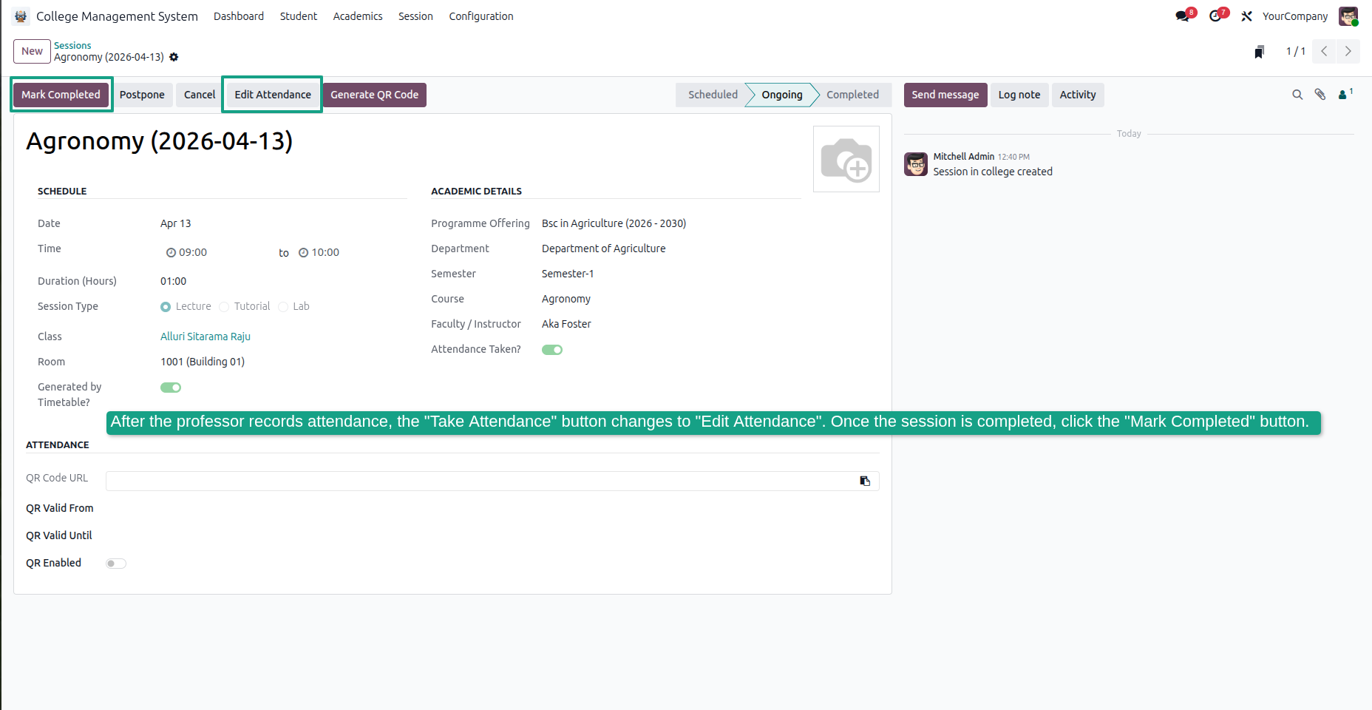
Task: Open the user avatar menu
Action: [x=1348, y=16]
